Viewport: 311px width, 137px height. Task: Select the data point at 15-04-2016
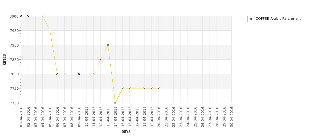(122, 88)
